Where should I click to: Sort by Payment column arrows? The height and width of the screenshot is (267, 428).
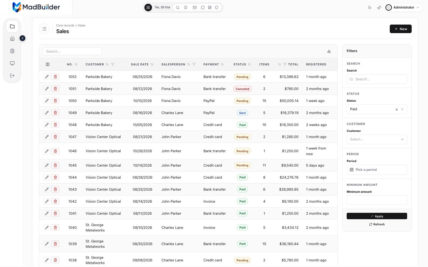(222, 64)
